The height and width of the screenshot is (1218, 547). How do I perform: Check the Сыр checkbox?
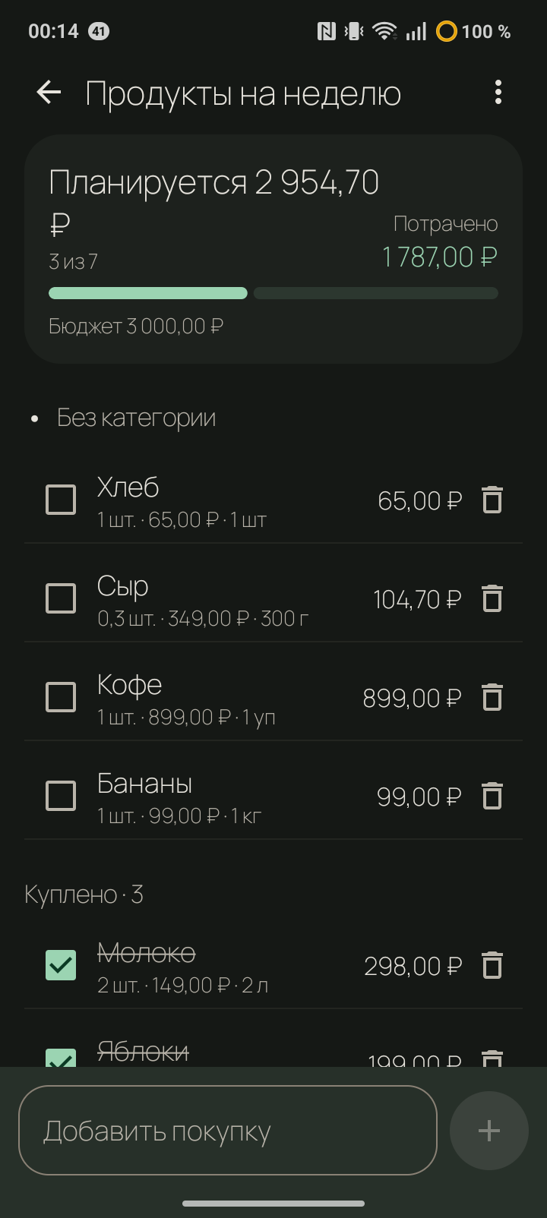61,599
